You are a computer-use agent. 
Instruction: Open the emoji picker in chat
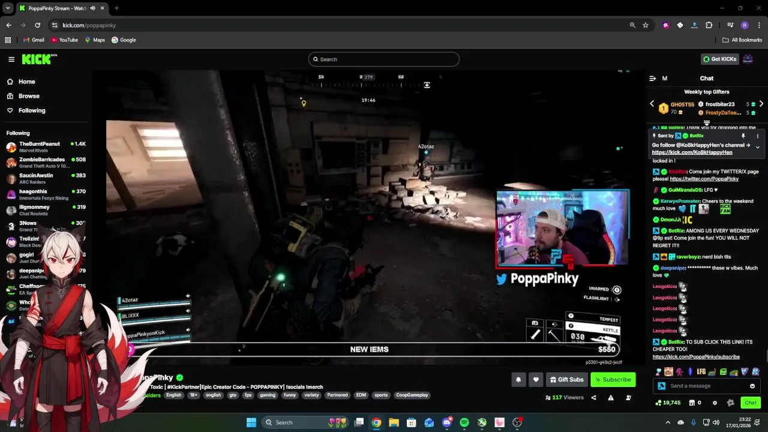[752, 386]
